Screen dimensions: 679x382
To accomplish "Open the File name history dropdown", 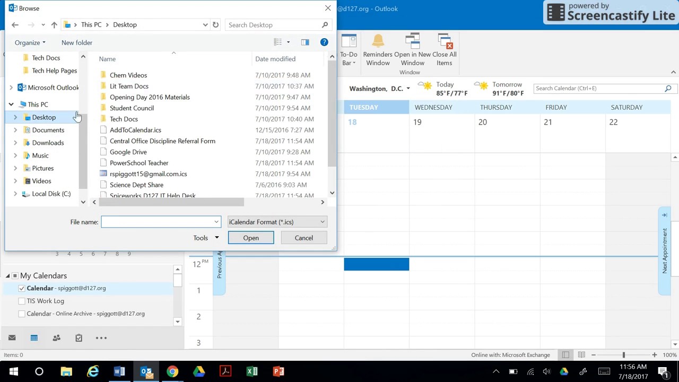I will [x=216, y=222].
